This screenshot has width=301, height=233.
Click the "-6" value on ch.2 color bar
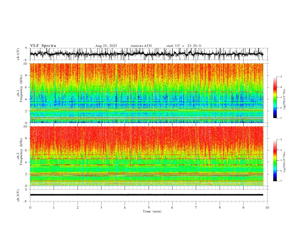(280, 171)
